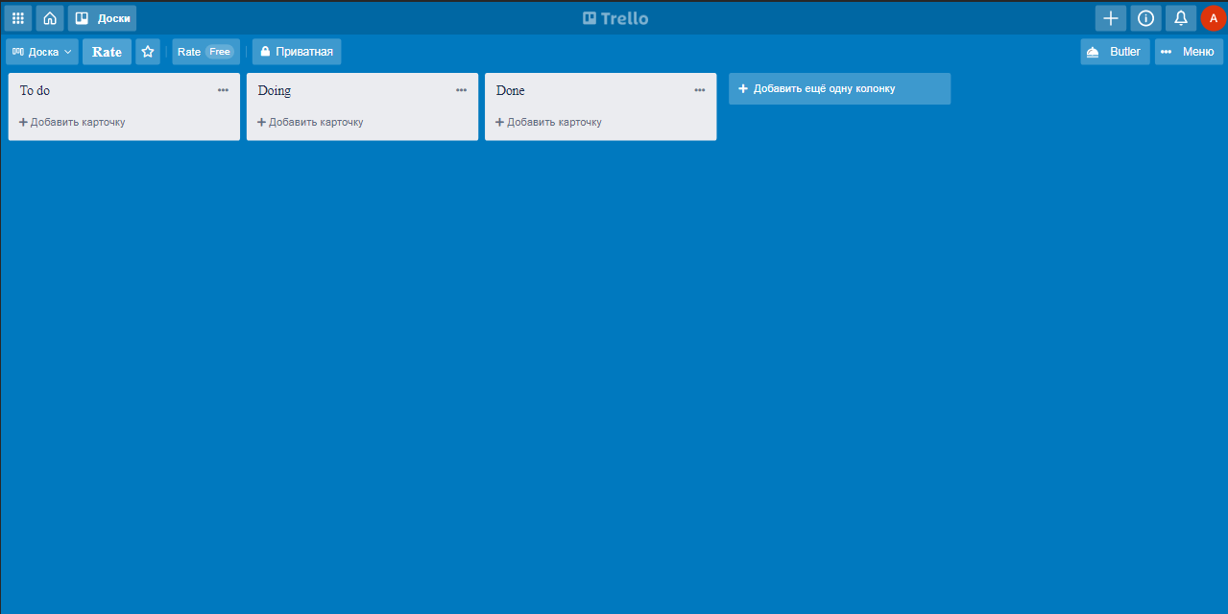Go to Trello home icon
This screenshot has height=614, width=1228.
(50, 18)
